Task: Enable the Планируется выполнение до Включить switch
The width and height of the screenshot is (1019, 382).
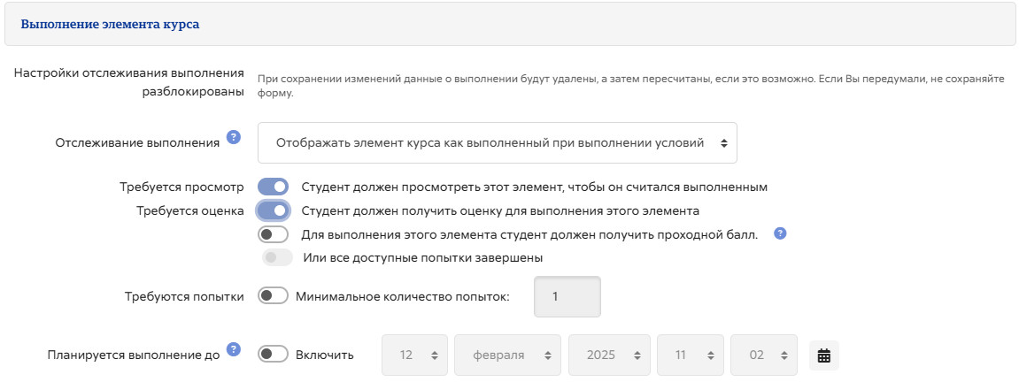Action: [x=273, y=354]
